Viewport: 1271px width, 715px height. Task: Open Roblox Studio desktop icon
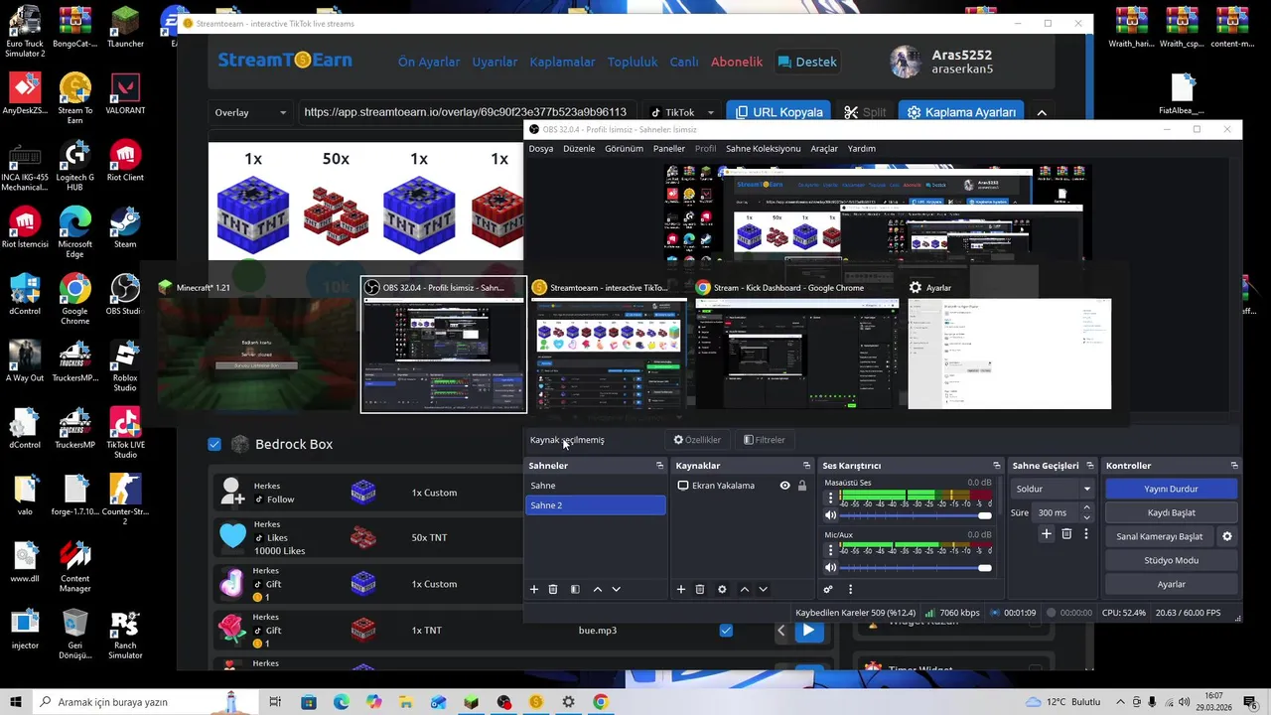pyautogui.click(x=125, y=364)
